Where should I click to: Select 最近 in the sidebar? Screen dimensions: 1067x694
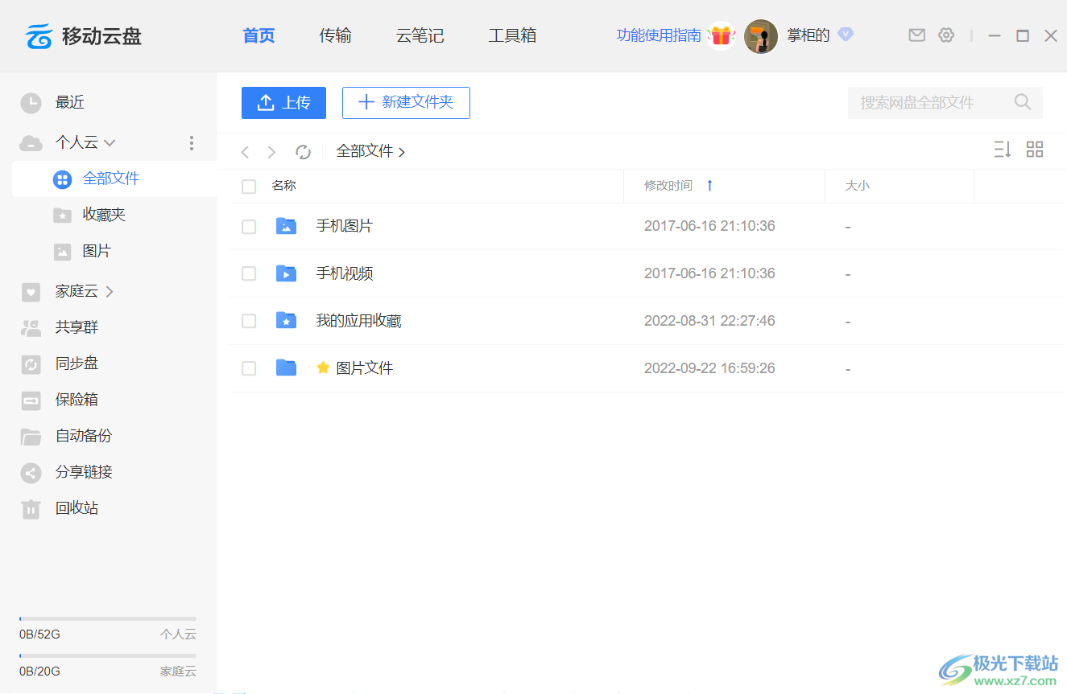70,102
